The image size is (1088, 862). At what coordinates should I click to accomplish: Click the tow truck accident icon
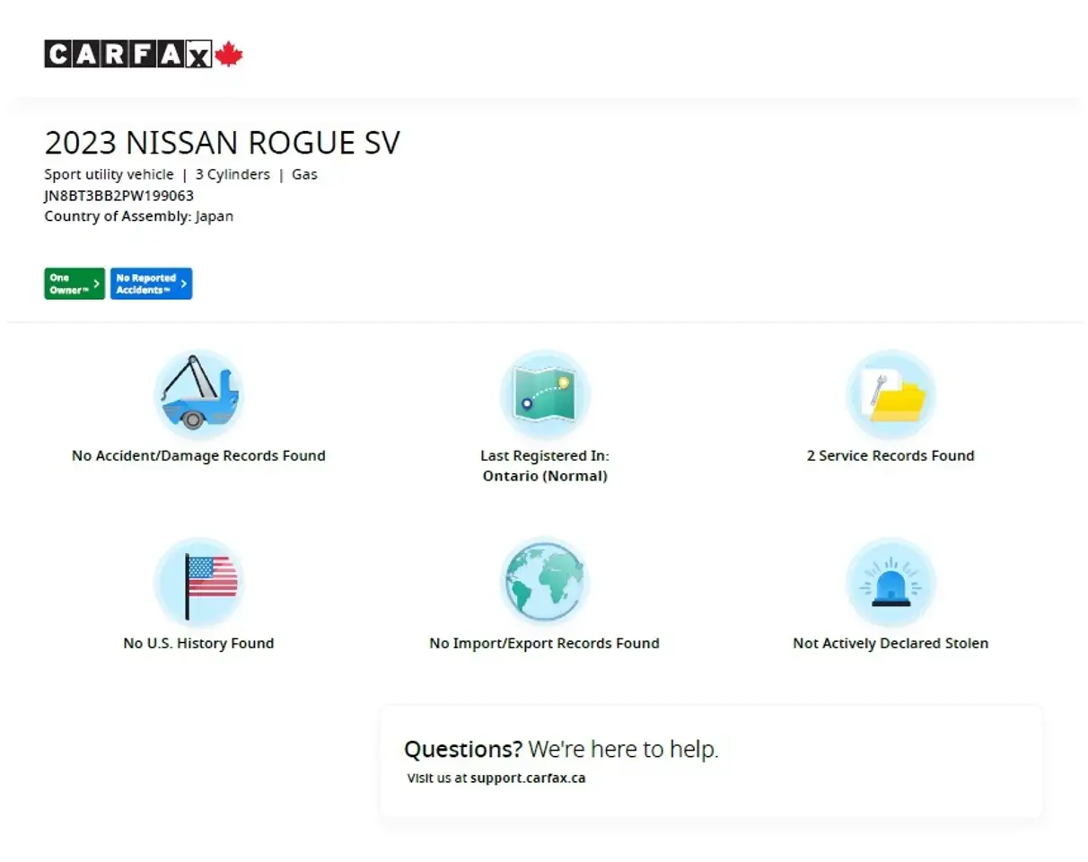pos(198,394)
